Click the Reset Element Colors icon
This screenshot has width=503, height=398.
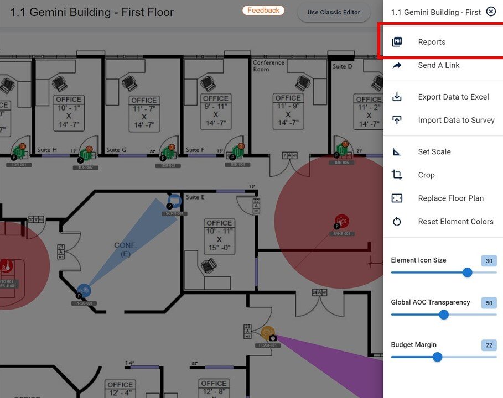[397, 221]
